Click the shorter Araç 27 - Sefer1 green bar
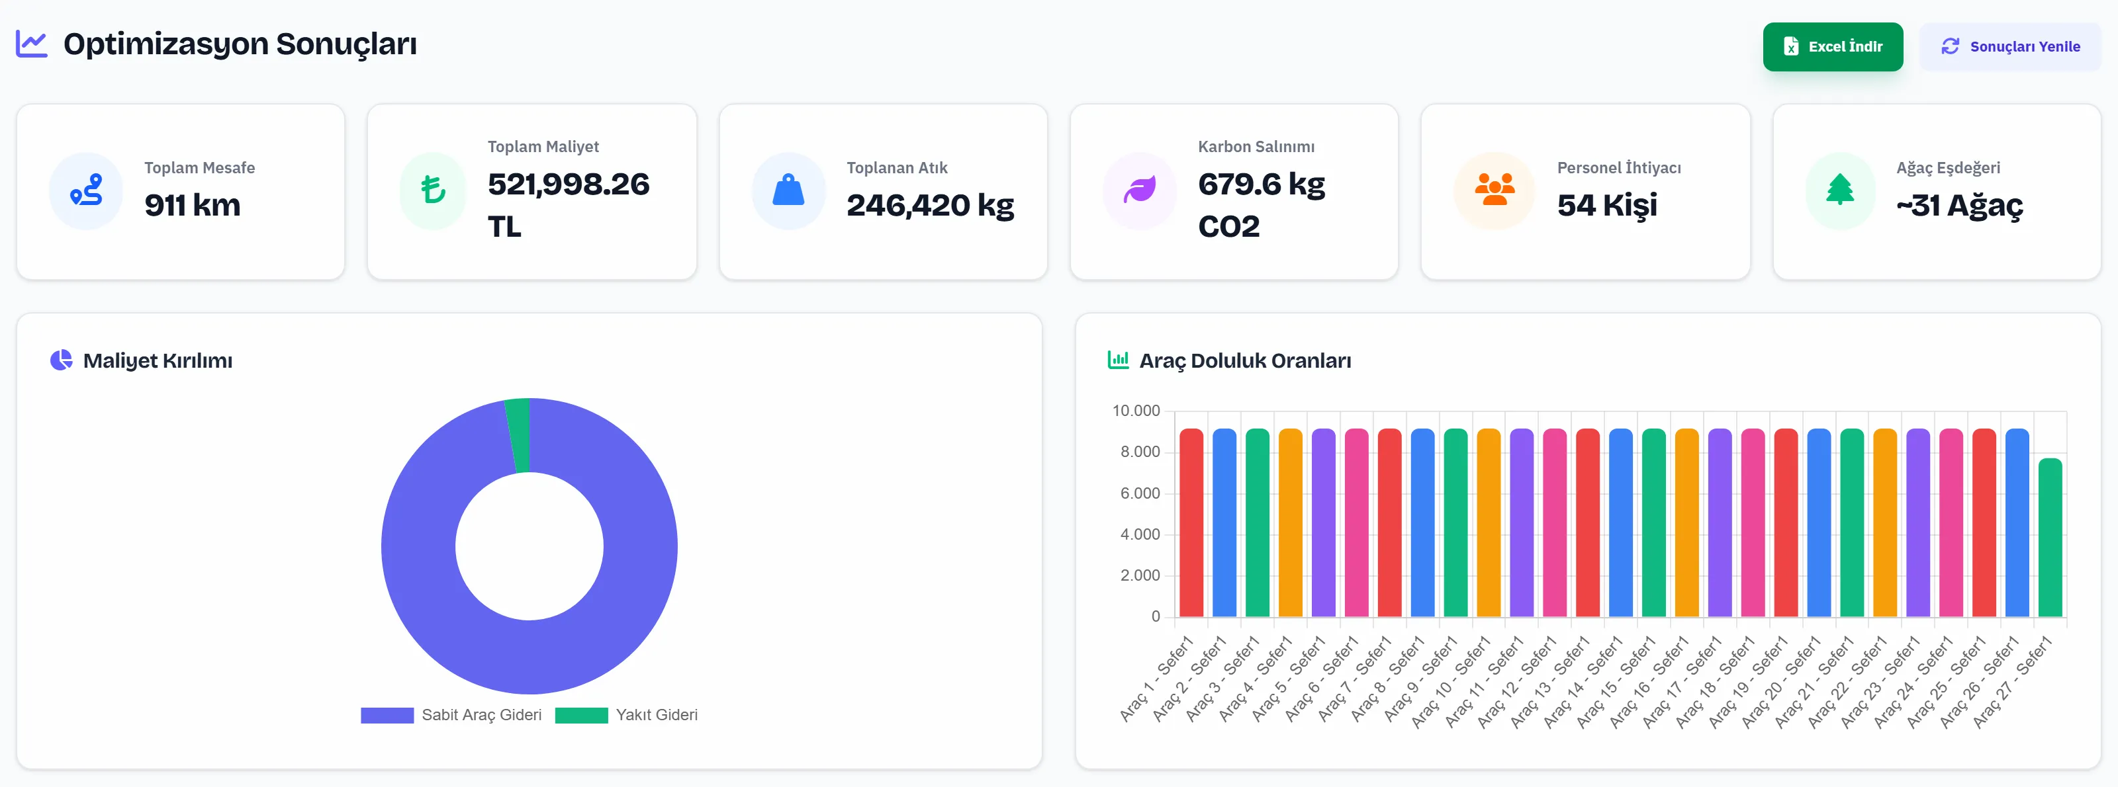 tap(2050, 537)
